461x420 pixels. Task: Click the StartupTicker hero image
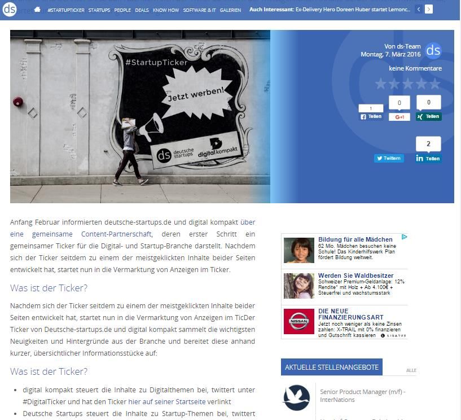coord(140,116)
